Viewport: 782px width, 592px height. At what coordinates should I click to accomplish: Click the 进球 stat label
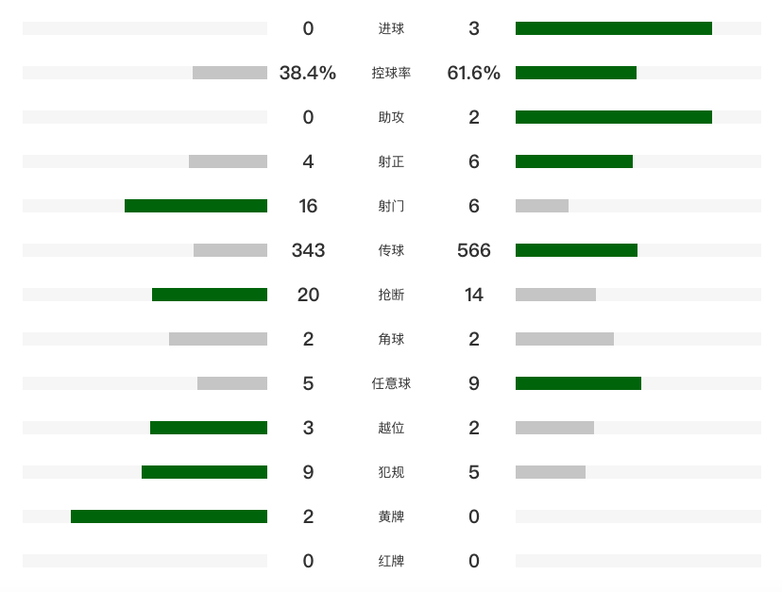point(391,28)
